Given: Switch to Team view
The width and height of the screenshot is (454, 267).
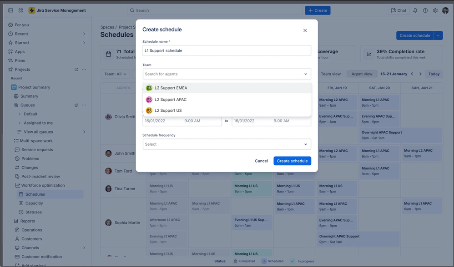Looking at the screenshot, I should (331, 74).
